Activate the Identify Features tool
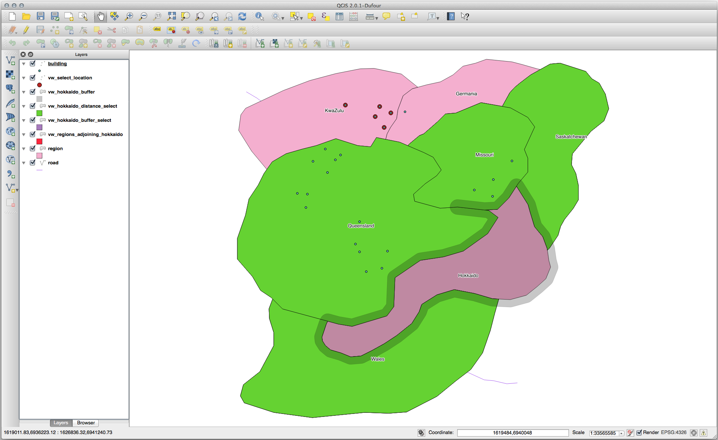 (260, 16)
